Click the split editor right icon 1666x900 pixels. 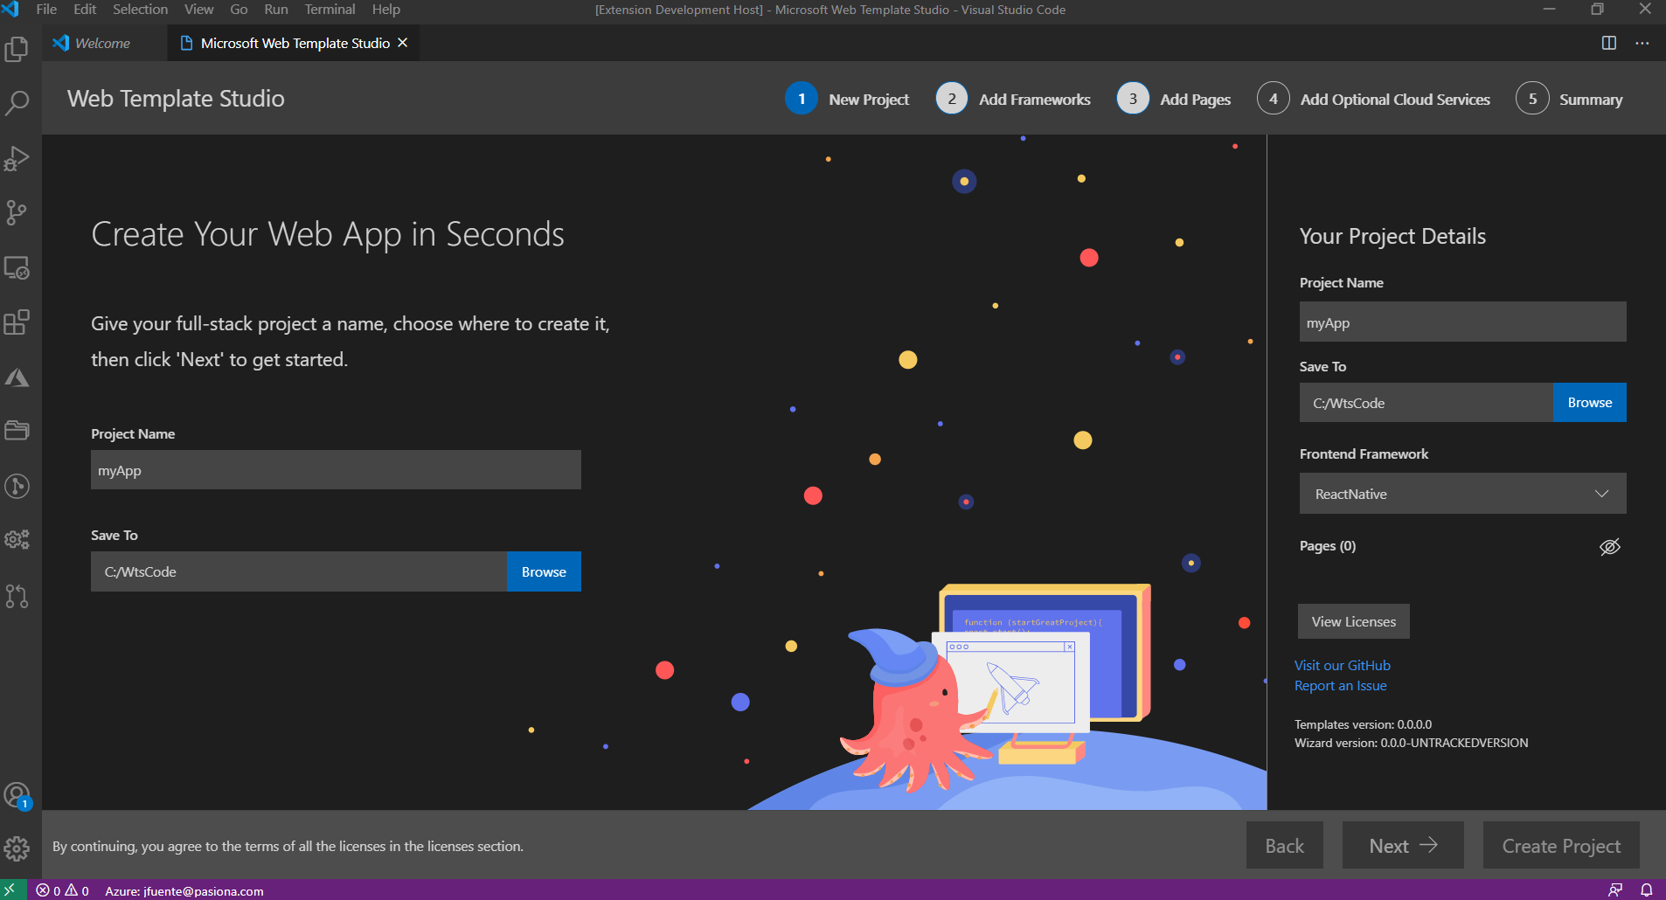pyautogui.click(x=1608, y=43)
